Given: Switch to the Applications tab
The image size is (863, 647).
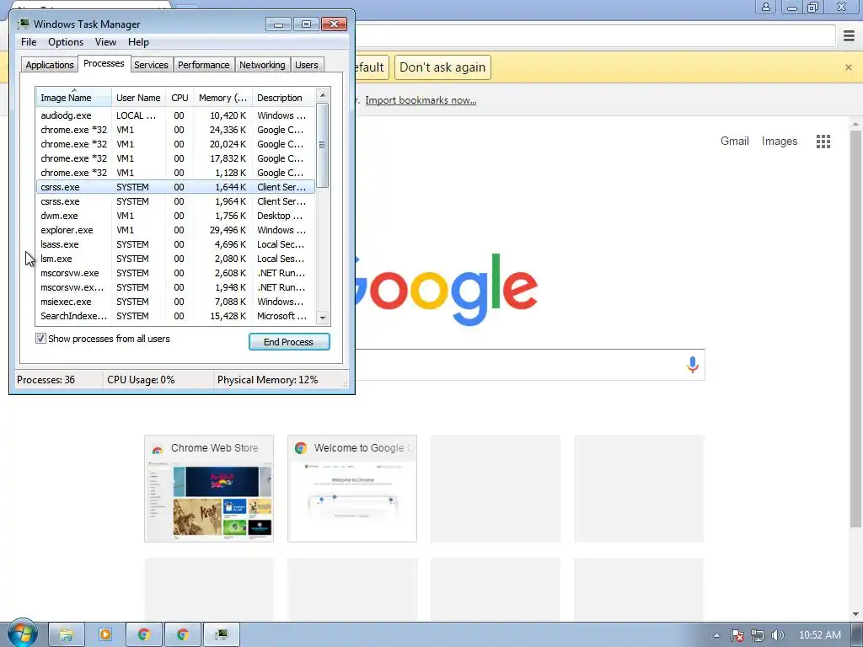Looking at the screenshot, I should tap(50, 65).
